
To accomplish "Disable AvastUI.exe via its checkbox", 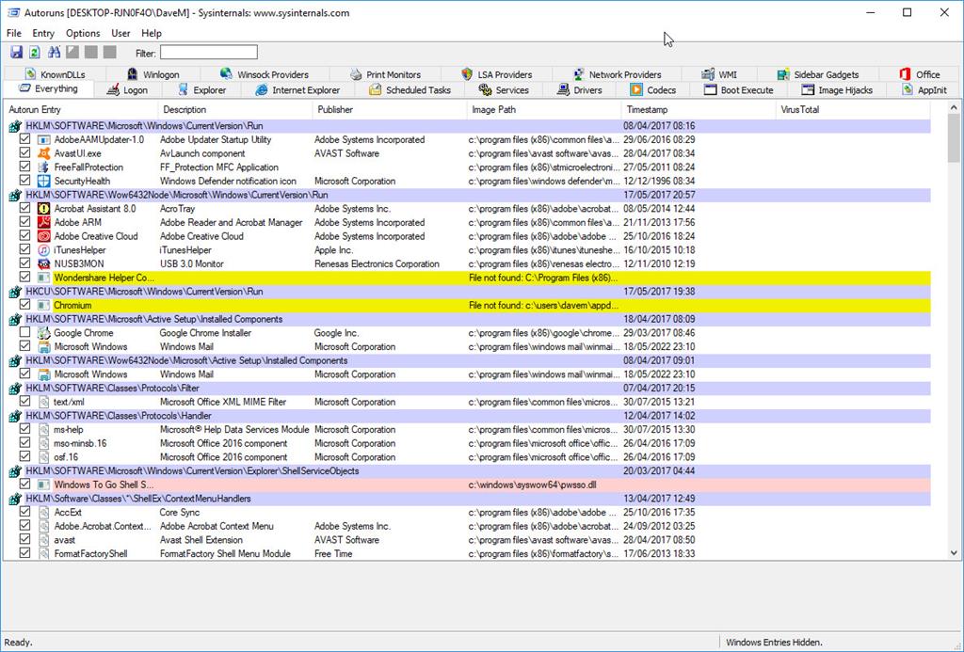I will click(24, 153).
